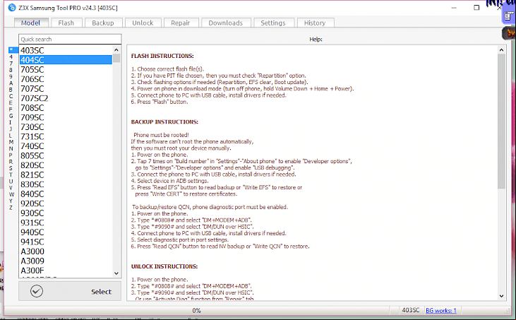This screenshot has width=516, height=320.
Task: Jump to models starting with G
Action: (x=11, y=116)
